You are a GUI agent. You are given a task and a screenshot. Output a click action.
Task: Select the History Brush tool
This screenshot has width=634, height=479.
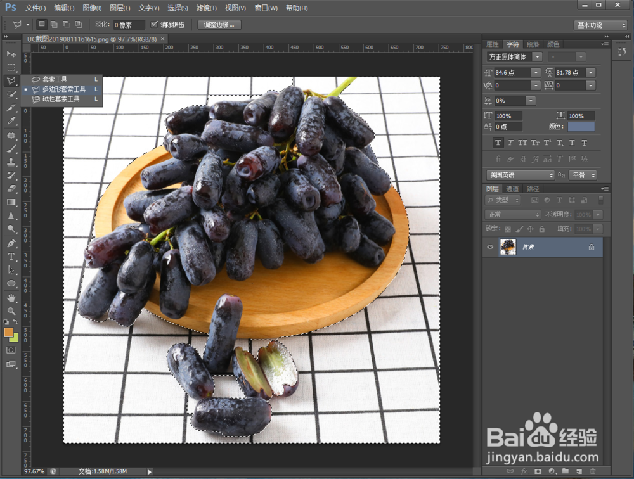pos(11,176)
